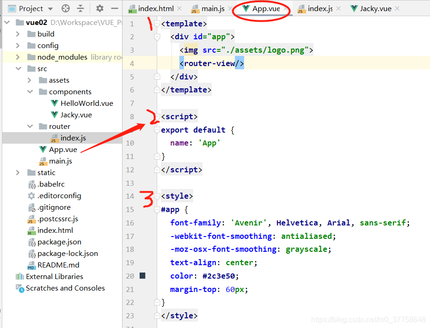Click line number 16 in the gutter
This screenshot has width=430, height=328.
pyautogui.click(x=130, y=223)
